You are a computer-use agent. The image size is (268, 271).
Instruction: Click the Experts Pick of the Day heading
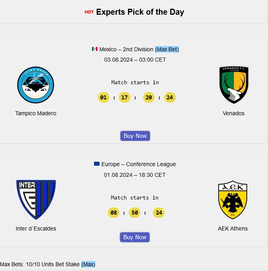(140, 12)
